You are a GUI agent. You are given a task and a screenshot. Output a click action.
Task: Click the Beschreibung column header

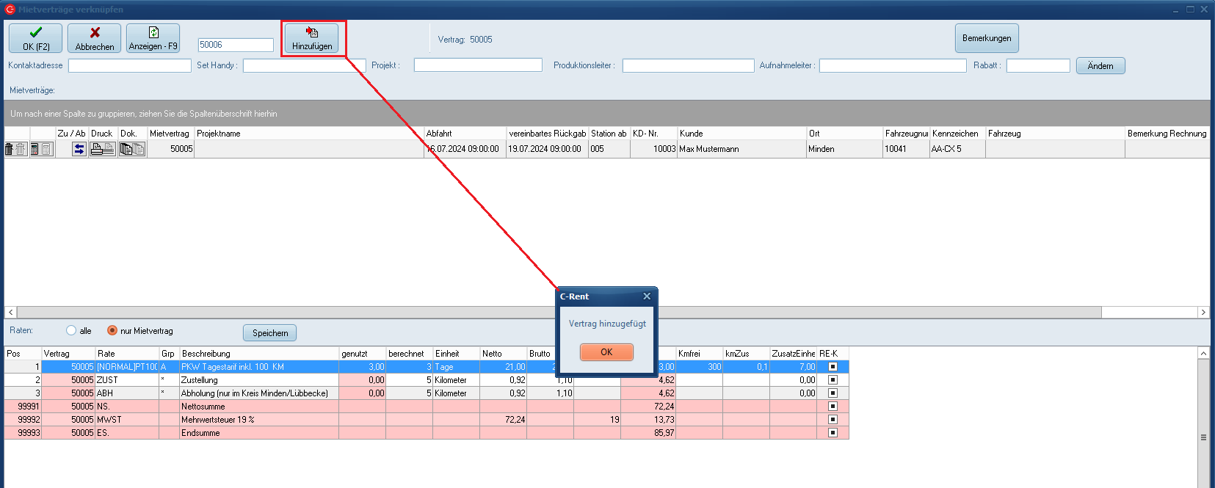click(206, 354)
